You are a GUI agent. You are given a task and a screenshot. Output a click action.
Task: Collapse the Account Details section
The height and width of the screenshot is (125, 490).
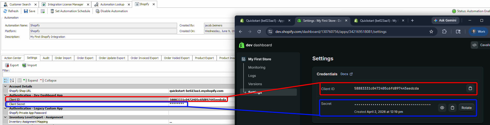pos(5,86)
